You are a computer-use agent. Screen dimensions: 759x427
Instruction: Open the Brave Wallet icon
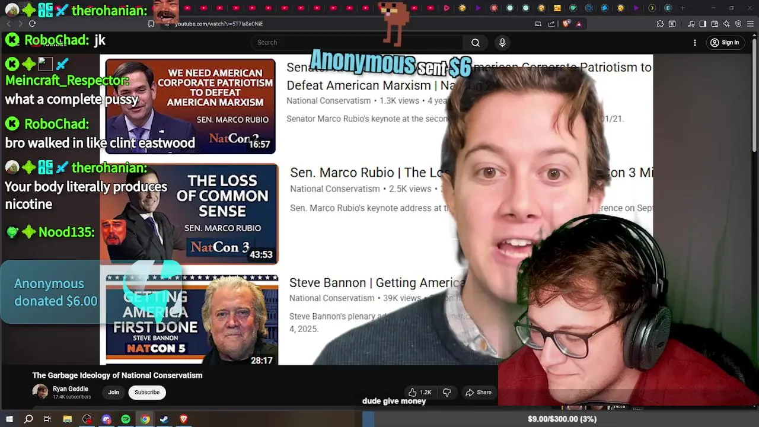tap(715, 24)
